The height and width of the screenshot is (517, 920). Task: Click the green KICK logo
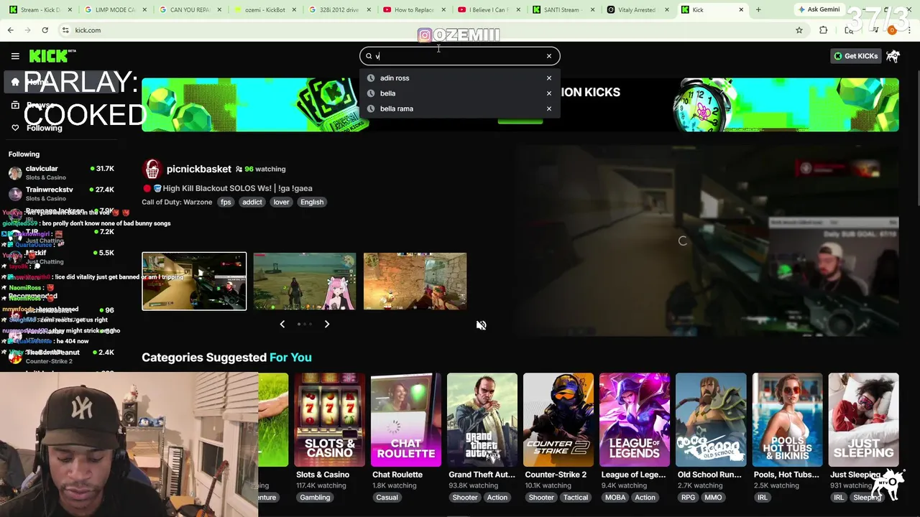coord(52,56)
